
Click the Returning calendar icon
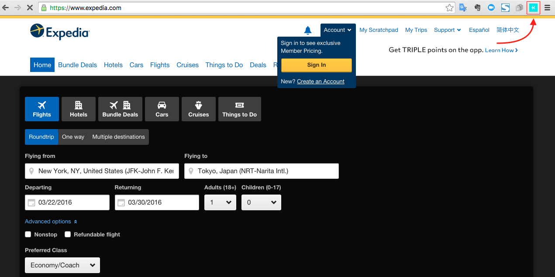[x=121, y=202]
